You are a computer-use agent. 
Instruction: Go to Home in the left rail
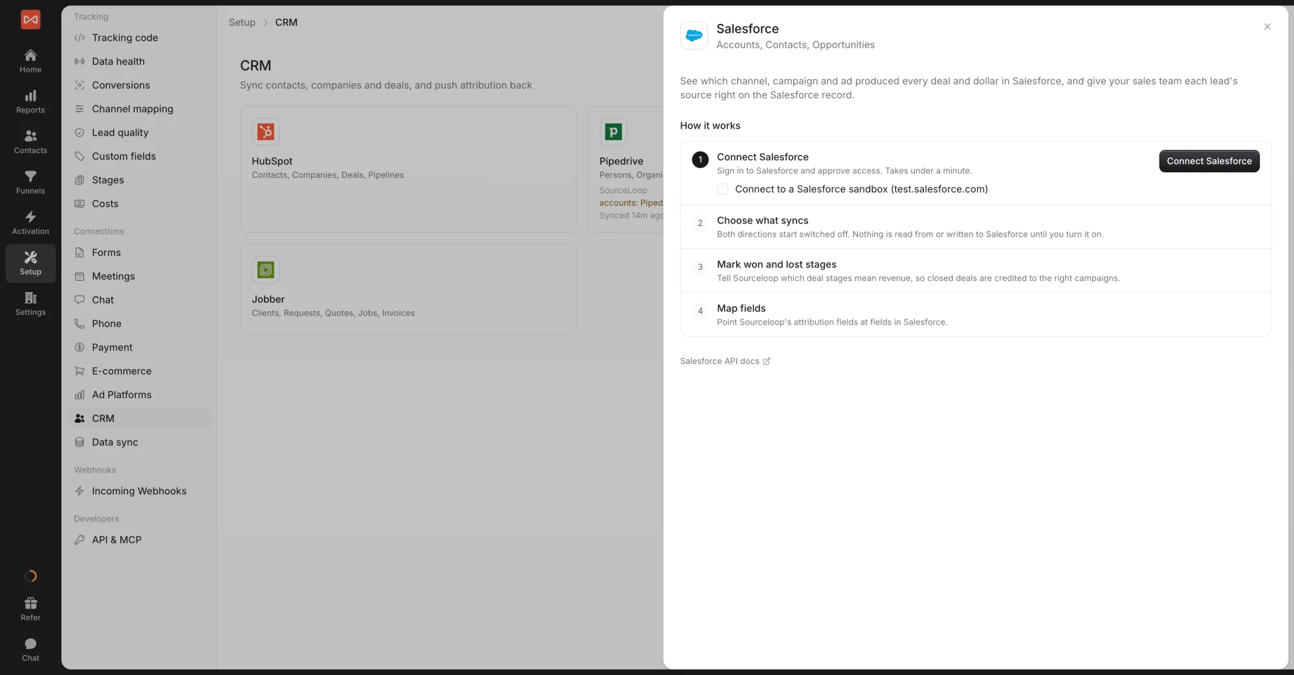pos(30,61)
